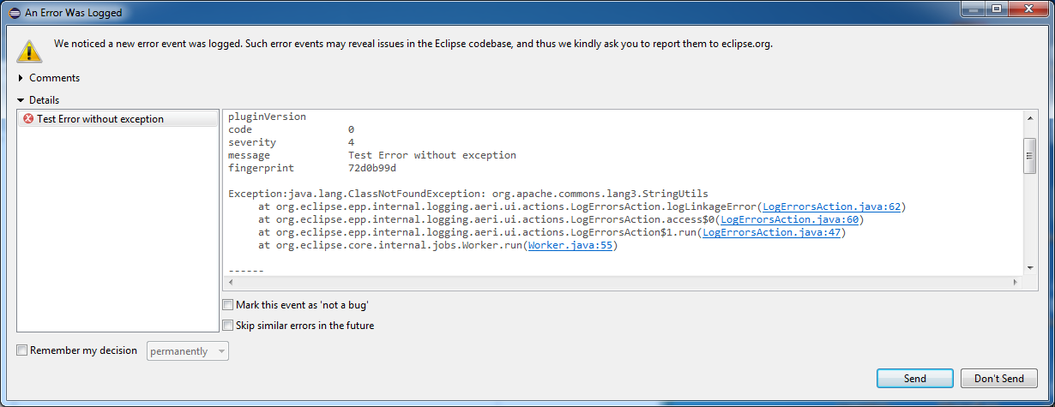
Task: Click the up arrow of vertical scrollbar
Action: (x=1030, y=117)
